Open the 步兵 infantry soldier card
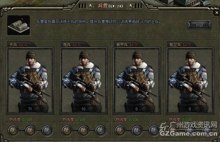Screen dimensions: 220x142 (x=30, y=81)
